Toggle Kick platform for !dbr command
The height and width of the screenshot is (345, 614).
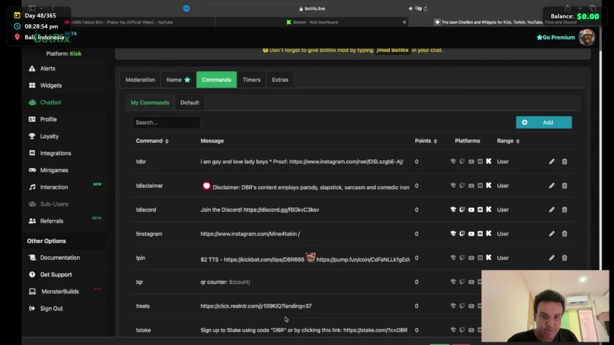coord(489,161)
